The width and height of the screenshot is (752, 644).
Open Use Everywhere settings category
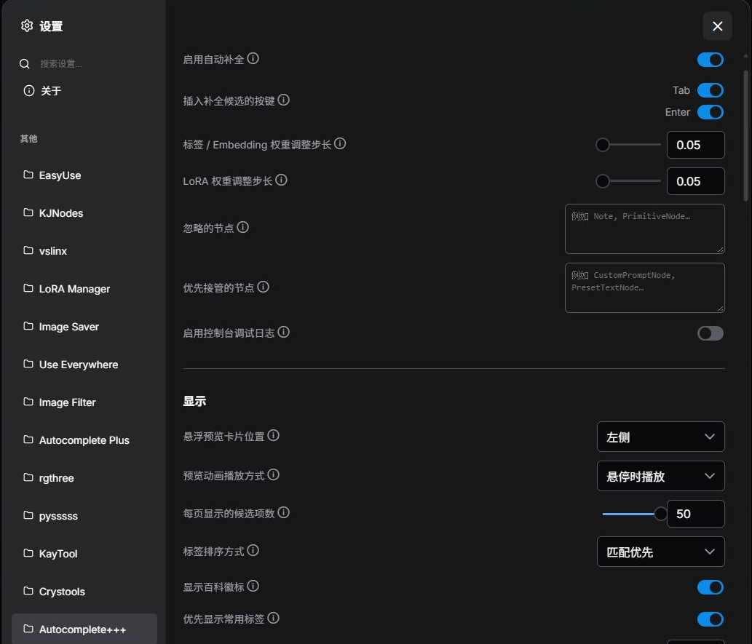coord(84,365)
